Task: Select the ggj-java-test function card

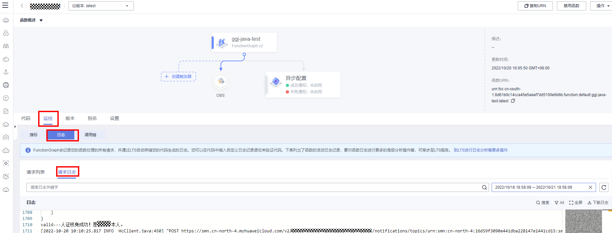Action: click(x=244, y=42)
